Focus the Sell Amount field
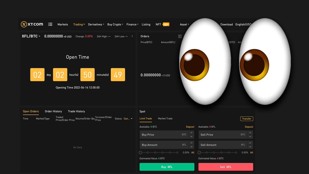The width and height of the screenshot is (309, 174). (x=223, y=145)
